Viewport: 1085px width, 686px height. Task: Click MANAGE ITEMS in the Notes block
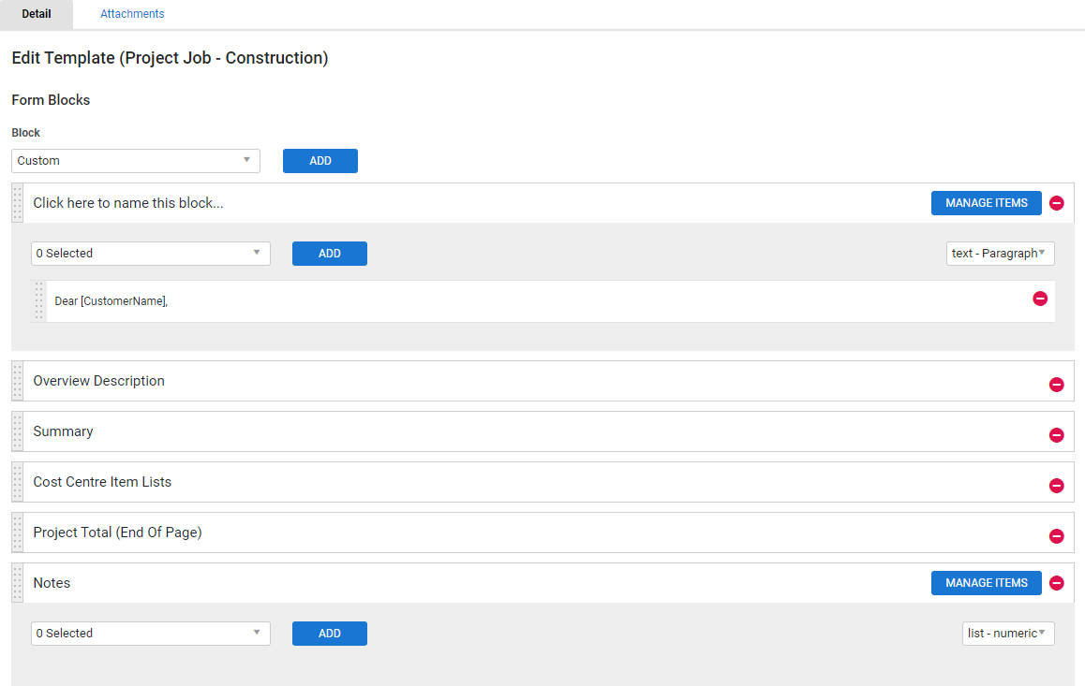click(986, 583)
